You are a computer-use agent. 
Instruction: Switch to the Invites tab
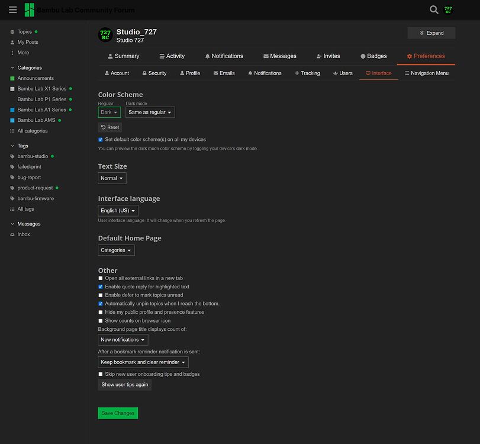tap(328, 56)
